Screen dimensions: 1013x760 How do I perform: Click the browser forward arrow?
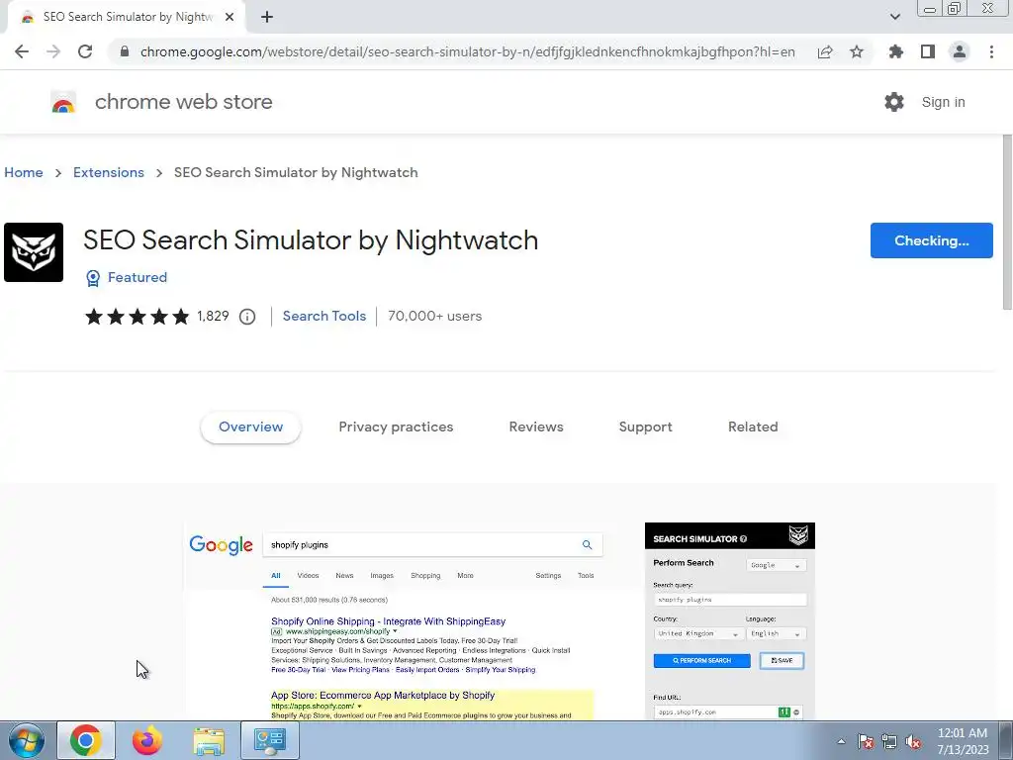click(53, 51)
